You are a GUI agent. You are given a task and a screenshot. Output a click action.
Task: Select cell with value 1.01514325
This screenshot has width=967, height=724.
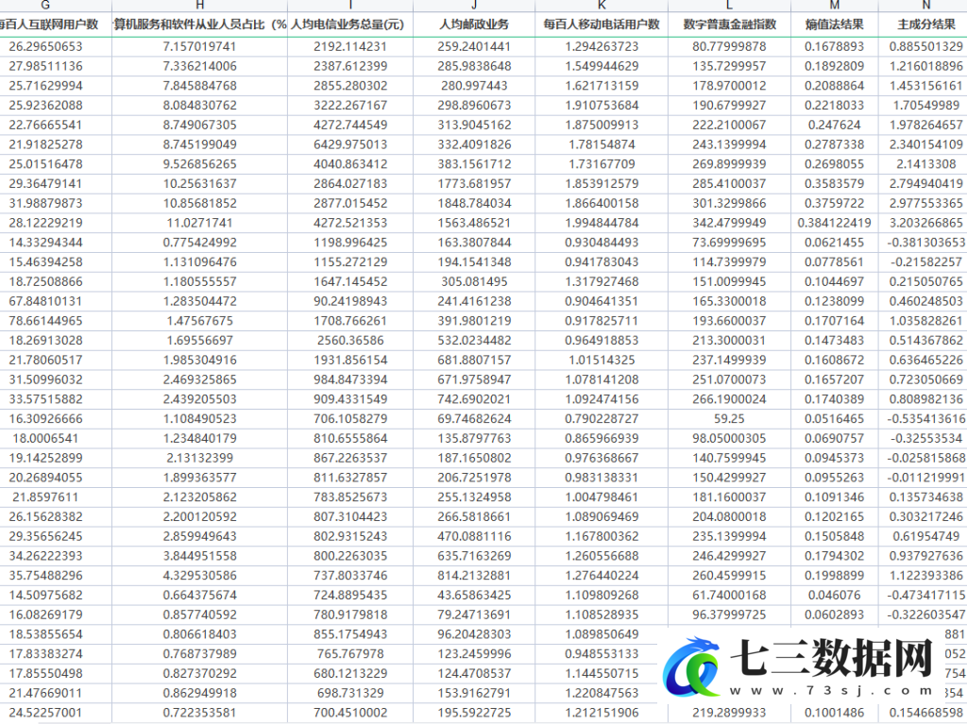[602, 361]
